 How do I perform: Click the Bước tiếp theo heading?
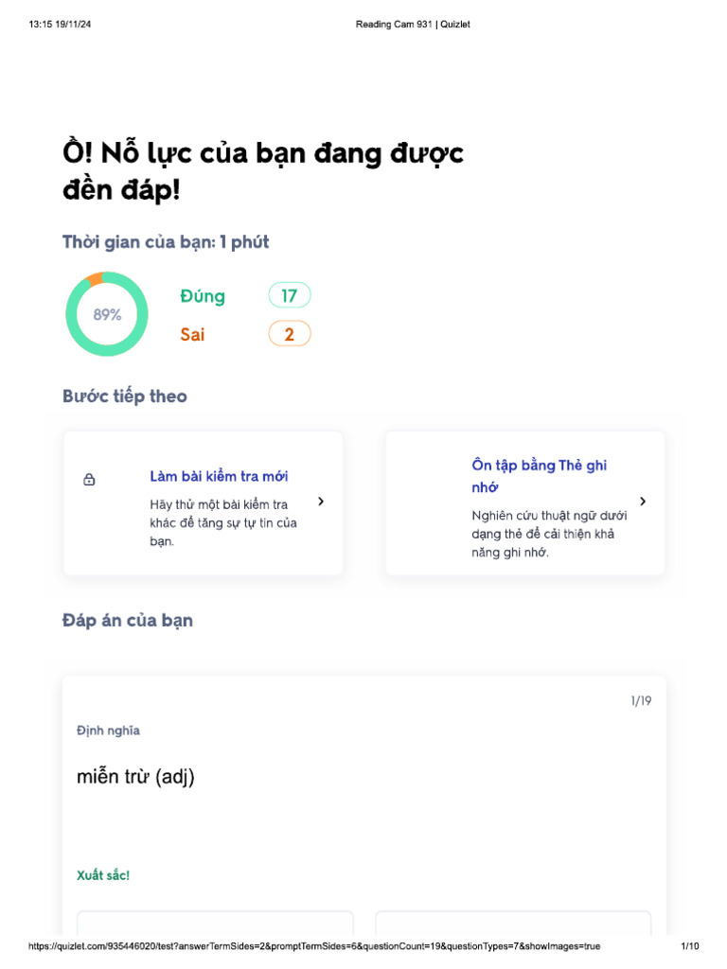pyautogui.click(x=125, y=396)
